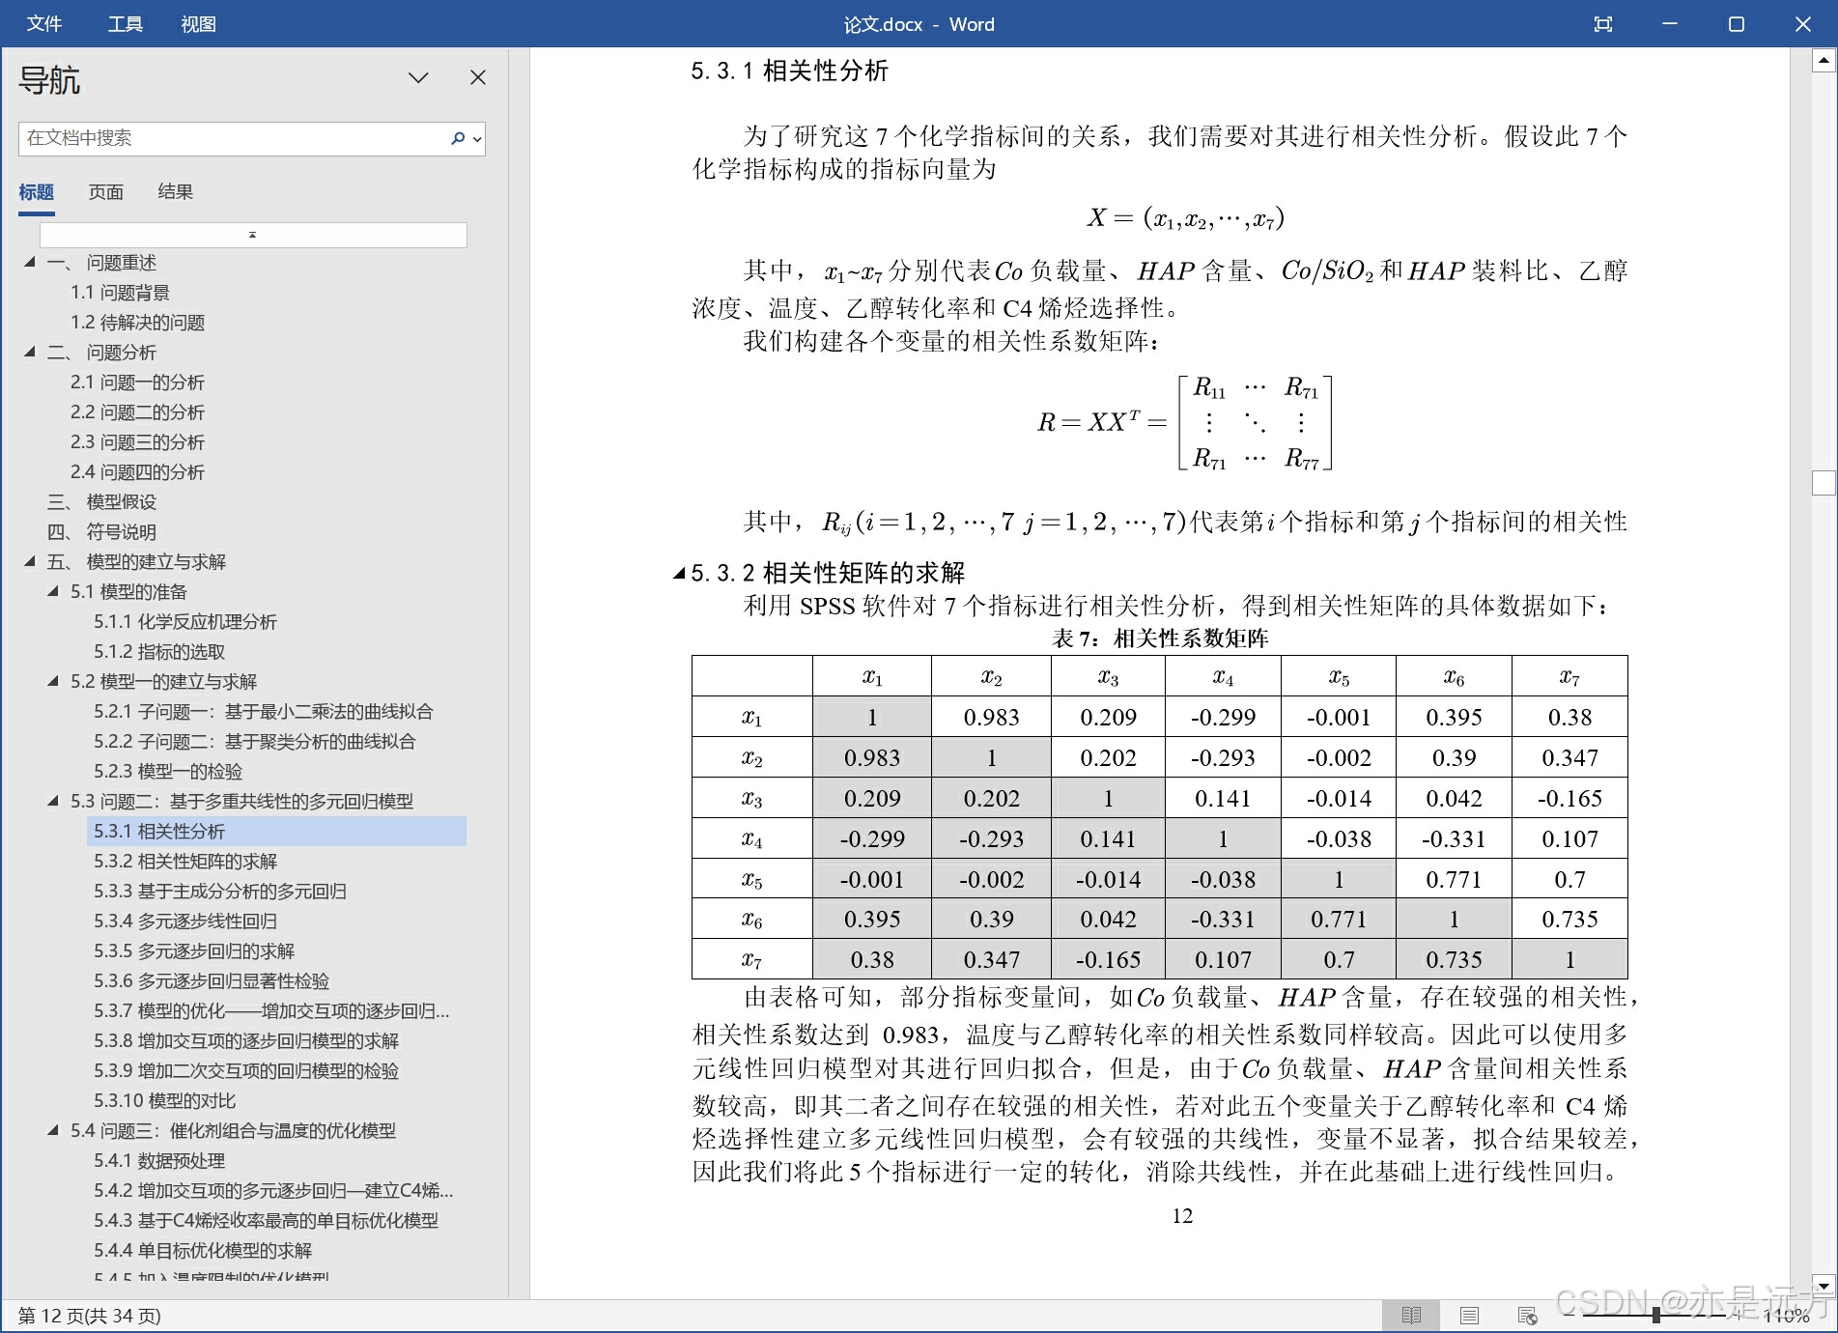Viewport: 1838px width, 1333px height.
Task: Select the highlighted 5.3.1 相关性分析 heading
Action: pos(276,832)
